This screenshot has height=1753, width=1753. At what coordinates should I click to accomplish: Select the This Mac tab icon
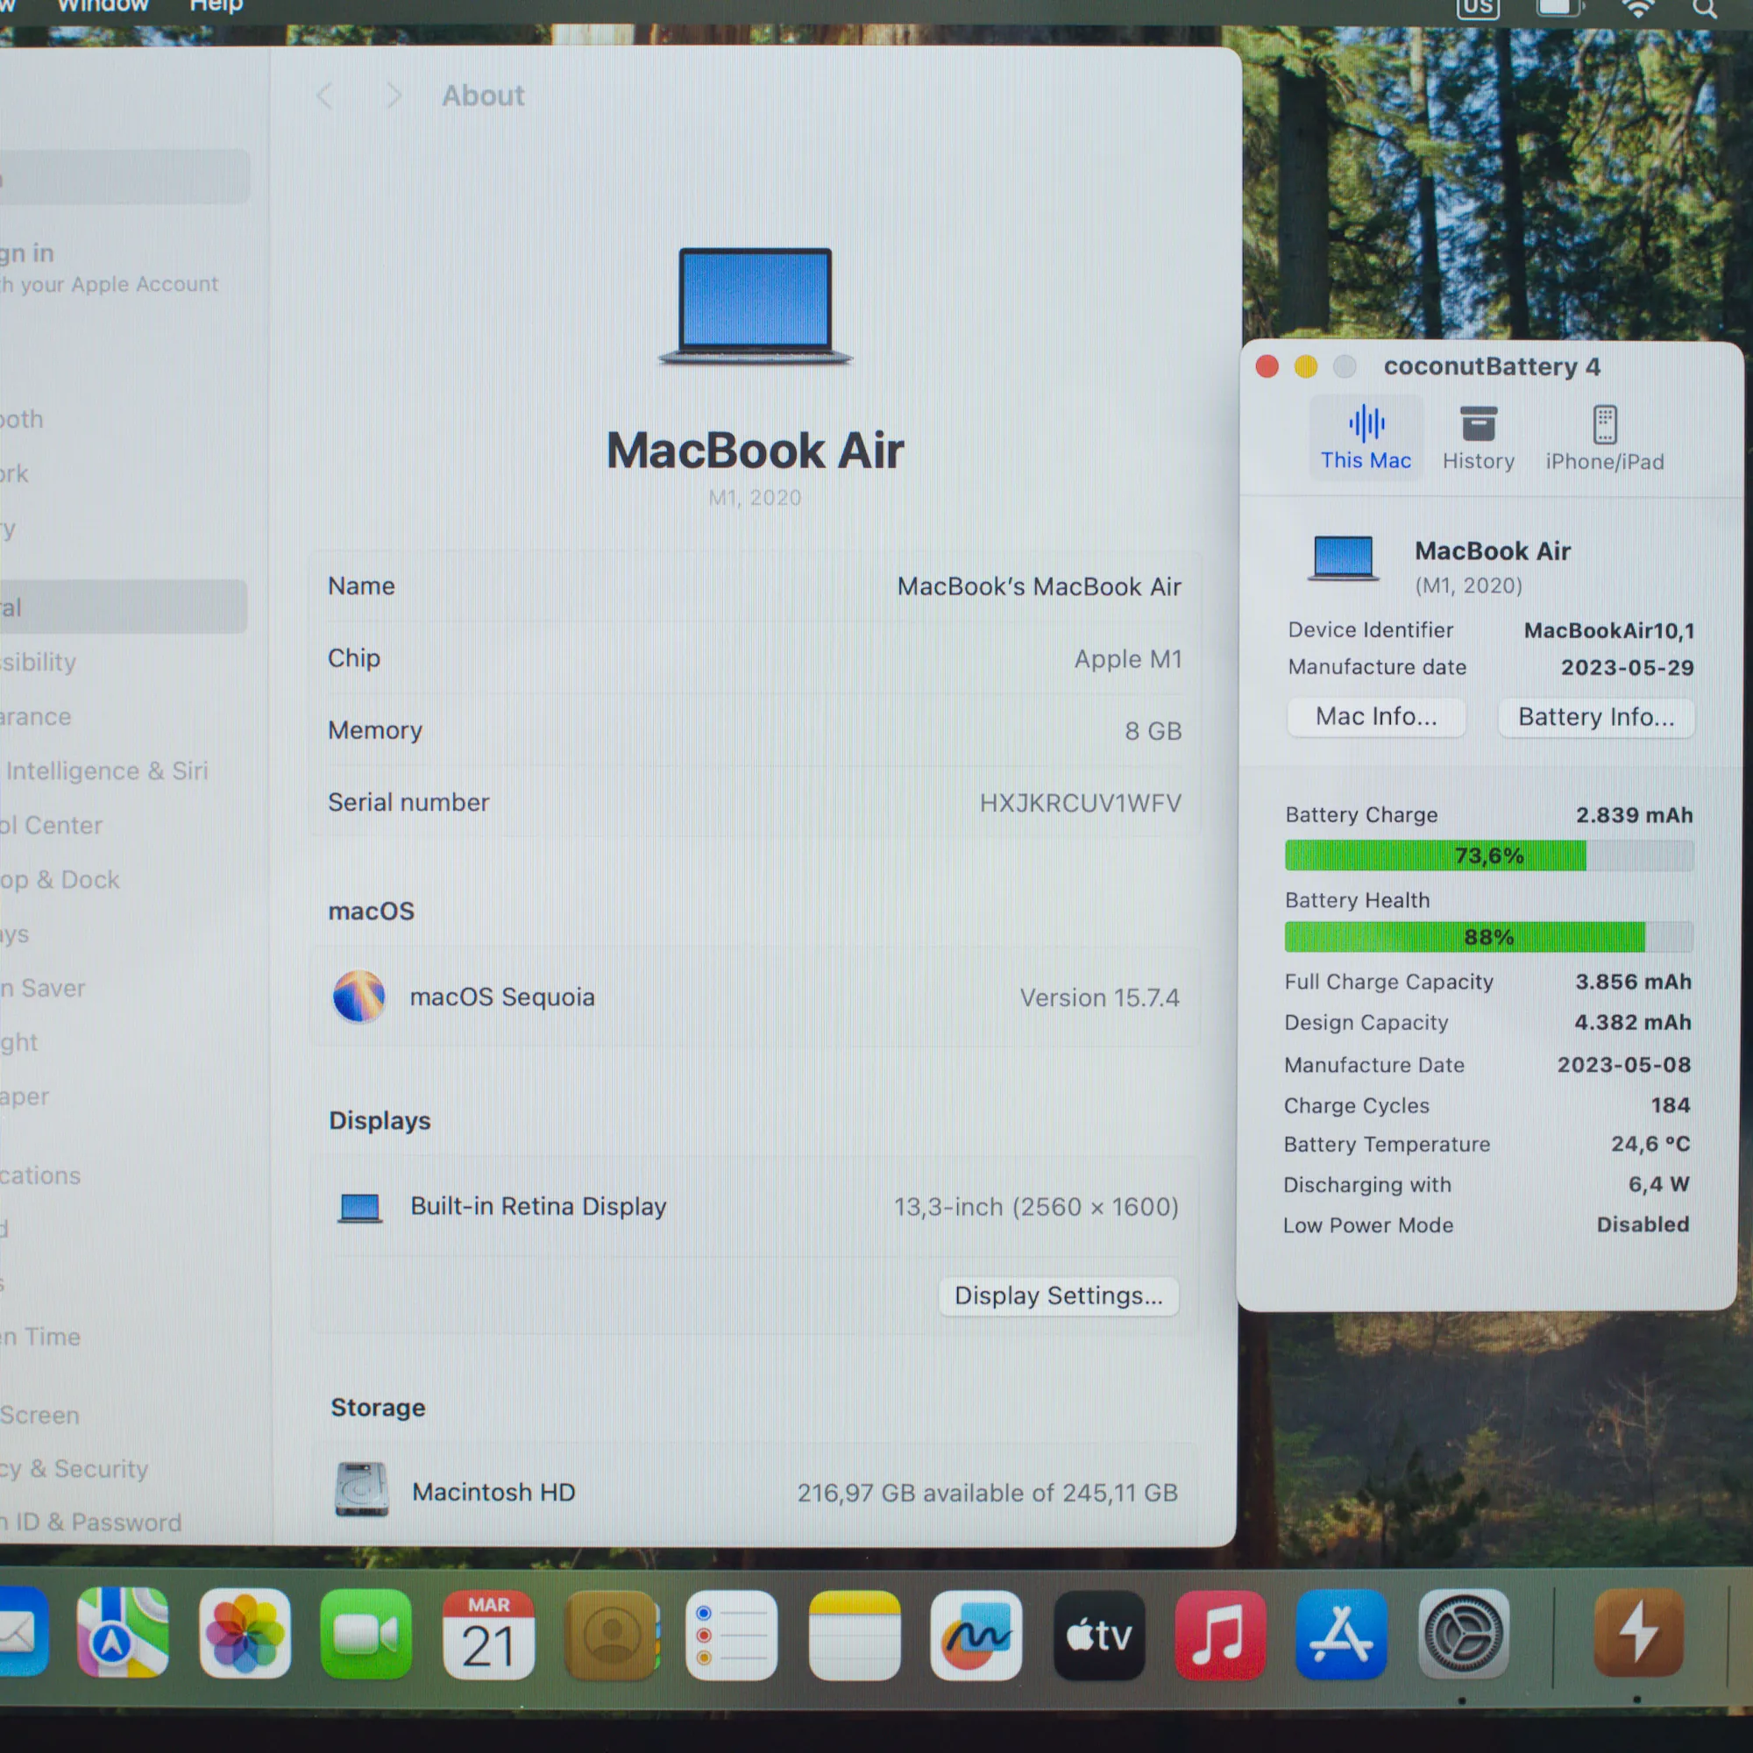1366,424
